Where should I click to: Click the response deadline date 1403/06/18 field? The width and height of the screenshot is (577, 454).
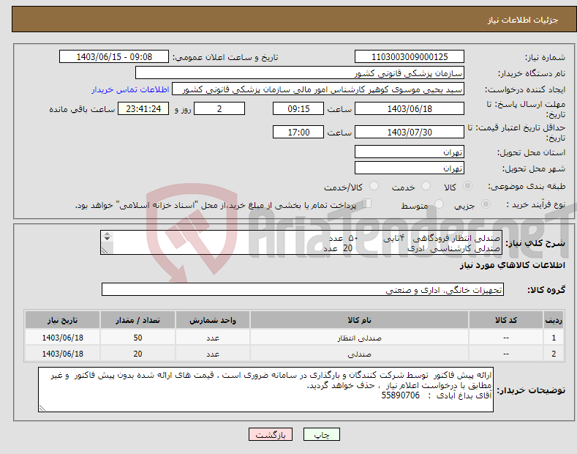(x=410, y=108)
